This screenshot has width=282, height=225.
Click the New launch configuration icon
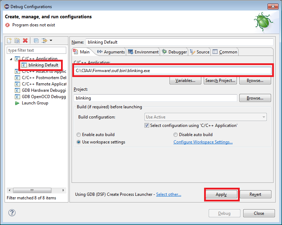[x=9, y=40]
